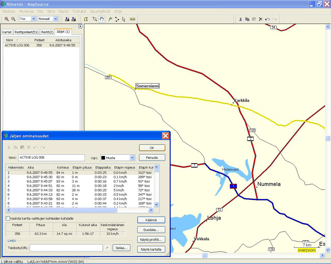Close the Jäljen ominaisuudet dialog
The height and width of the screenshot is (264, 331).
(165, 136)
